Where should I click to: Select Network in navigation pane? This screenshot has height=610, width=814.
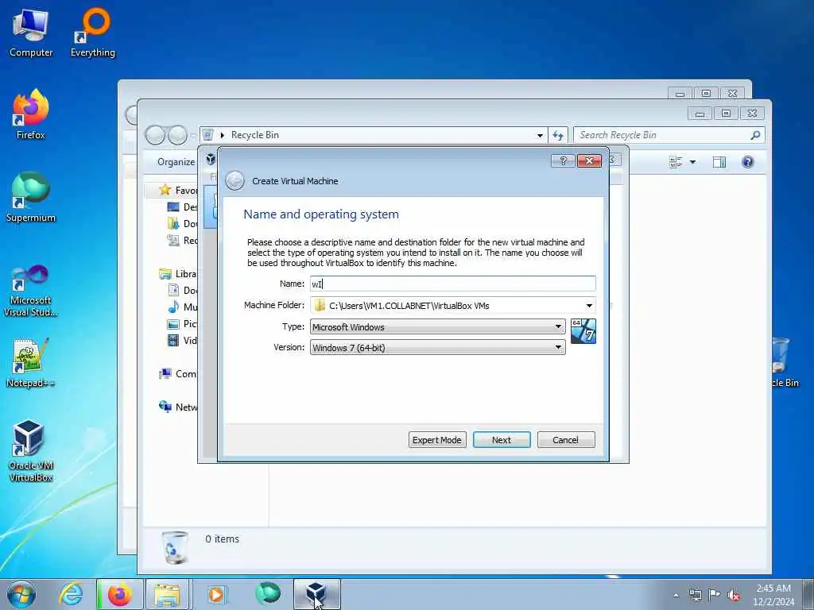[178, 407]
